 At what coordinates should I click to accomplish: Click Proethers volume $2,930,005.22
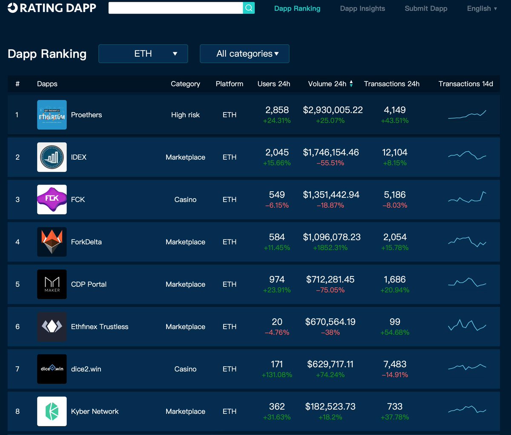(x=333, y=110)
